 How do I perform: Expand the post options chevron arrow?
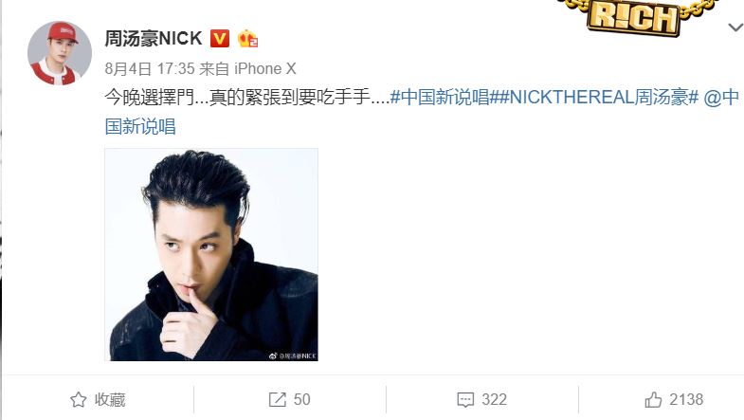[735, 27]
